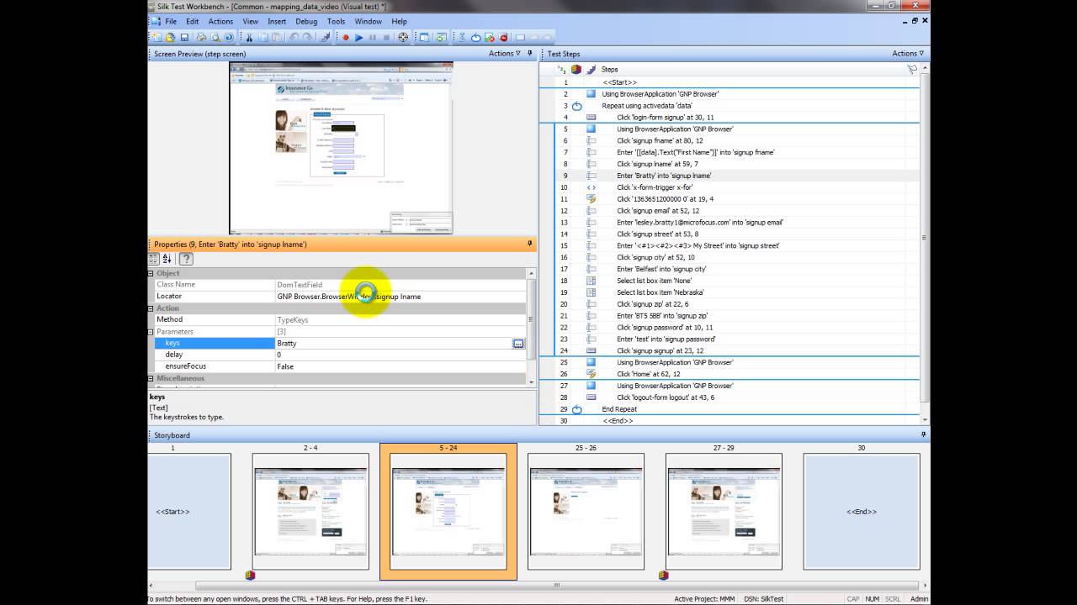Select step "Repeat using activedata 'data'"
This screenshot has width=1077, height=605.
point(647,106)
